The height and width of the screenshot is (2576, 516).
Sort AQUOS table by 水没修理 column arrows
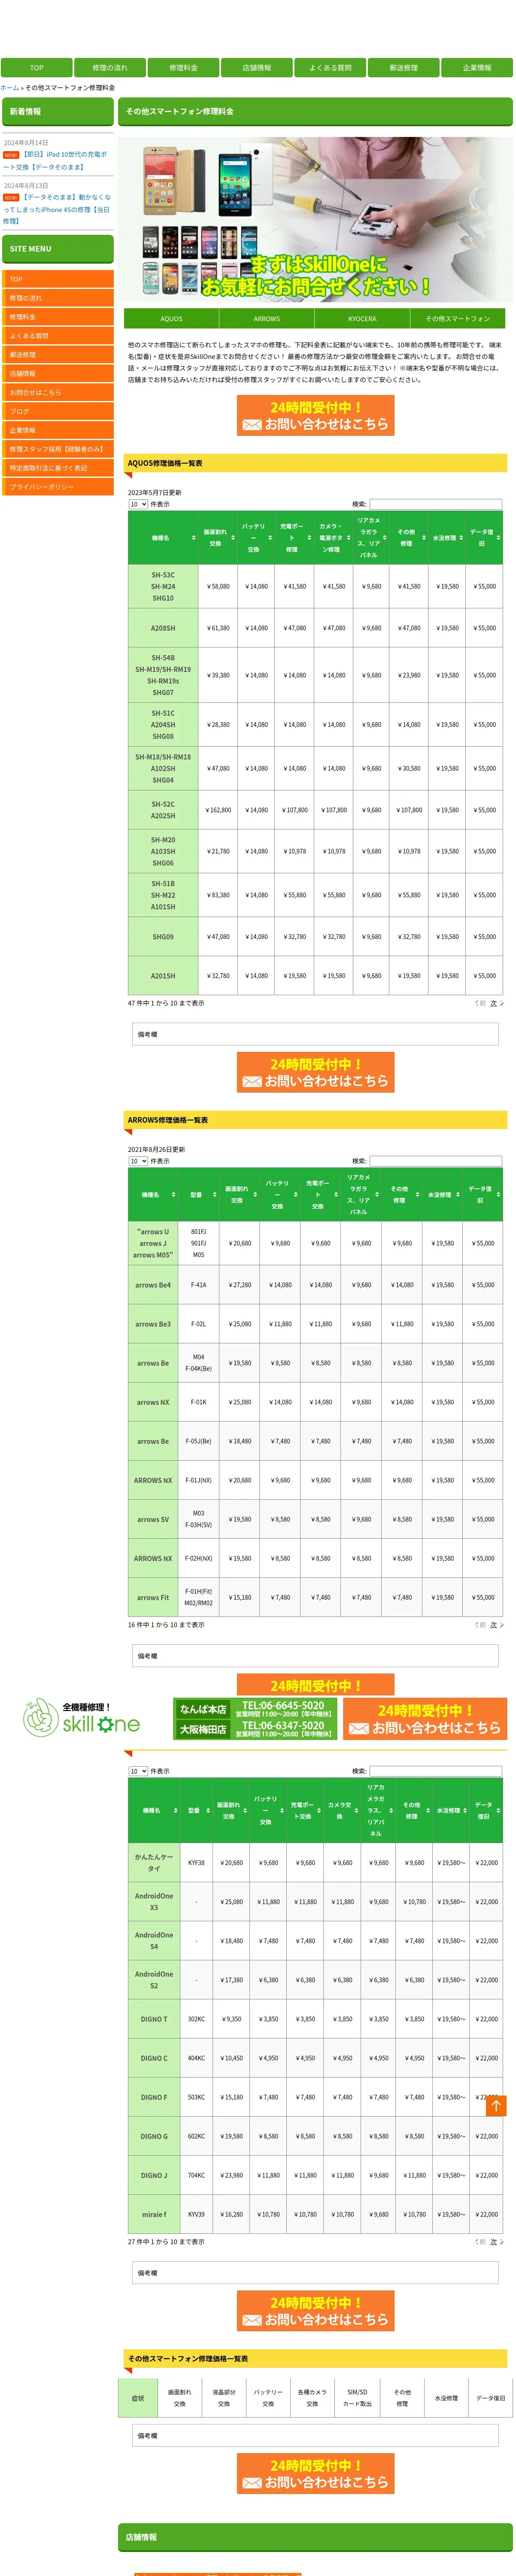460,538
